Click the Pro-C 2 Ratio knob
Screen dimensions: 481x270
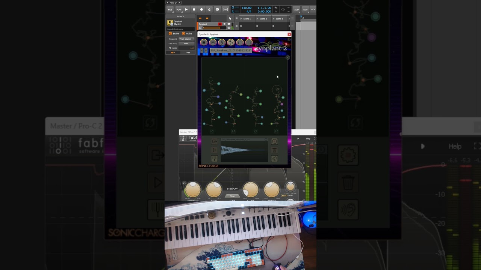(214, 190)
